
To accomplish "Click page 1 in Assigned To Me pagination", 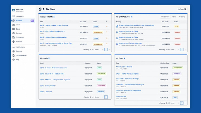I will (106, 50).
